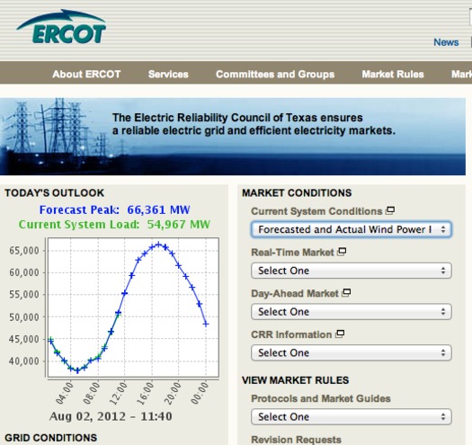
Task: Click Revision Requests heading
Action: tap(296, 440)
